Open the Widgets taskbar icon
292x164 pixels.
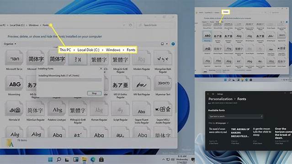(76, 159)
